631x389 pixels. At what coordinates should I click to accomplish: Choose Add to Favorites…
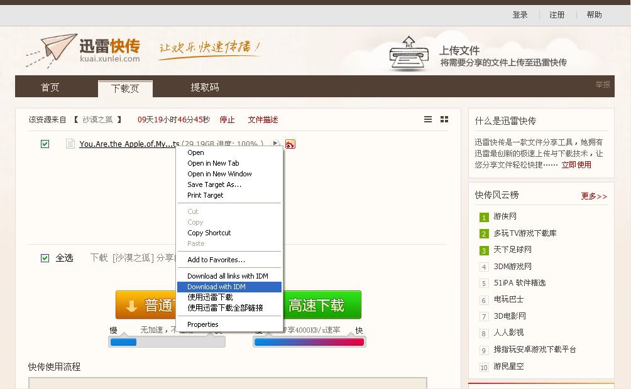(229, 260)
